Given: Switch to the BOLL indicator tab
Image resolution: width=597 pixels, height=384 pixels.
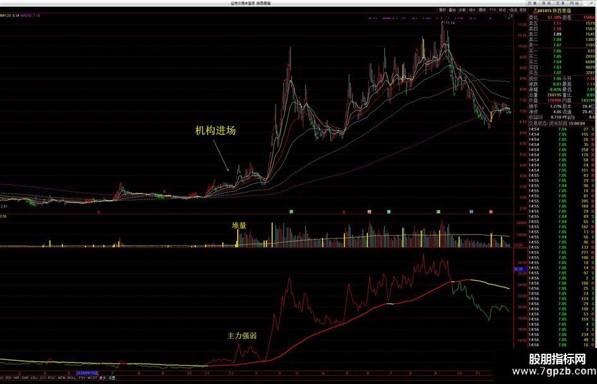Looking at the screenshot, I should [x=71, y=378].
